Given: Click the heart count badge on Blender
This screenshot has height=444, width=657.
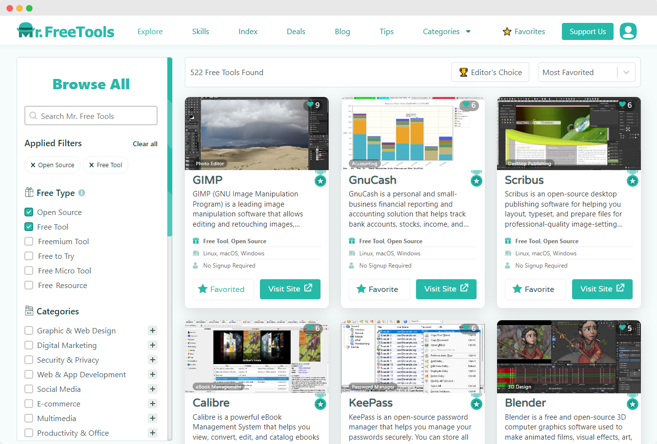Looking at the screenshot, I should coord(625,328).
